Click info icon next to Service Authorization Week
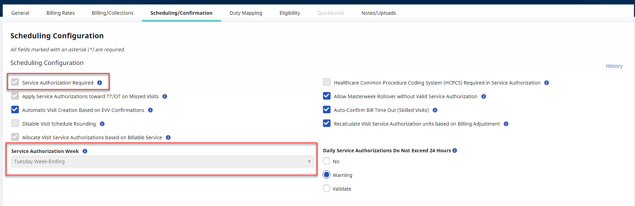 [85, 151]
